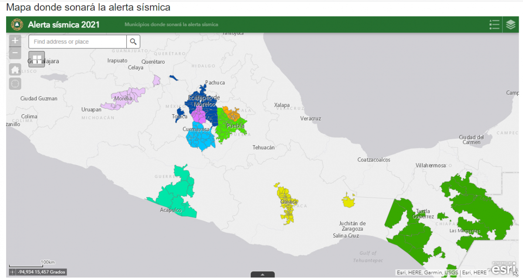The height and width of the screenshot is (280, 523).
Task: Click the Powered by Esri logo
Action: pos(504,268)
